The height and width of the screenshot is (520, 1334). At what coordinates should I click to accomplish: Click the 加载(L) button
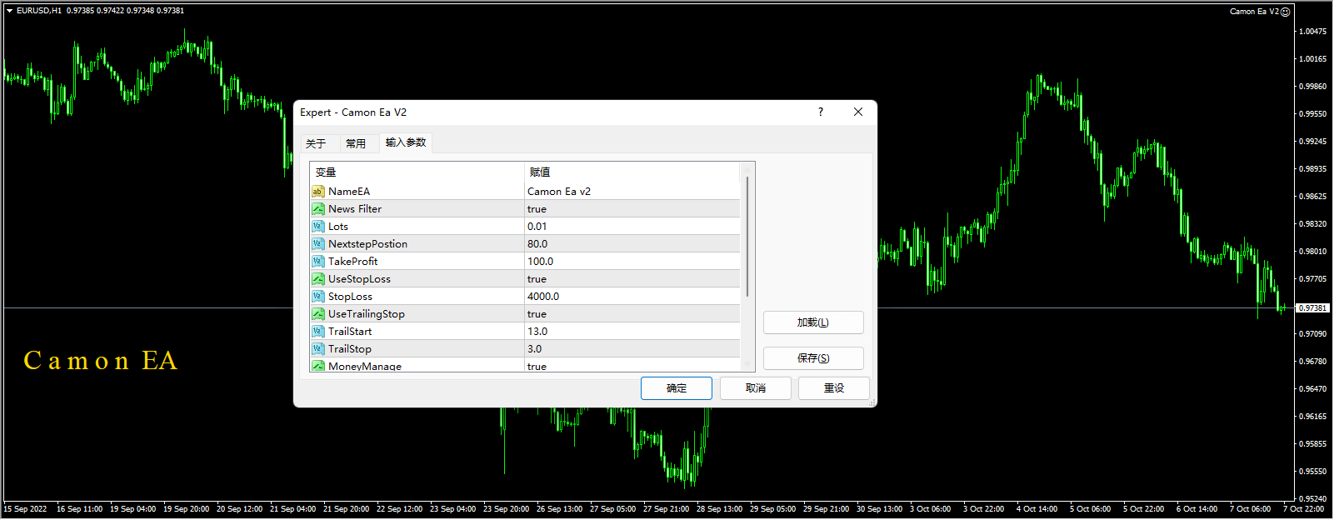point(812,322)
